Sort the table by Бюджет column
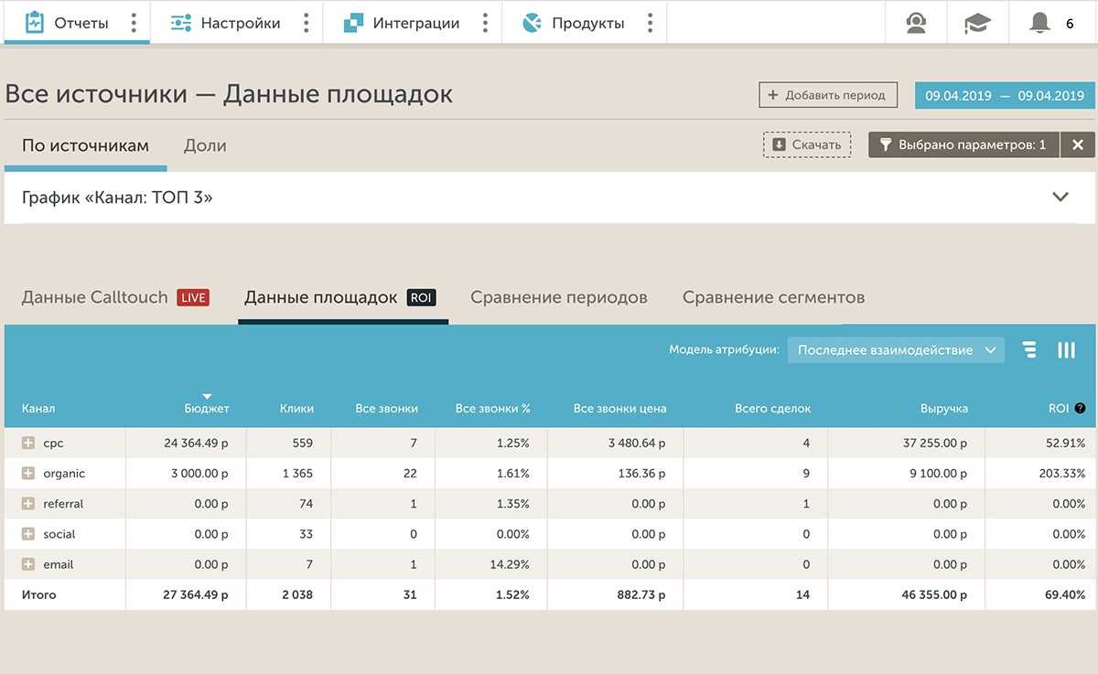This screenshot has height=674, width=1098. [207, 408]
